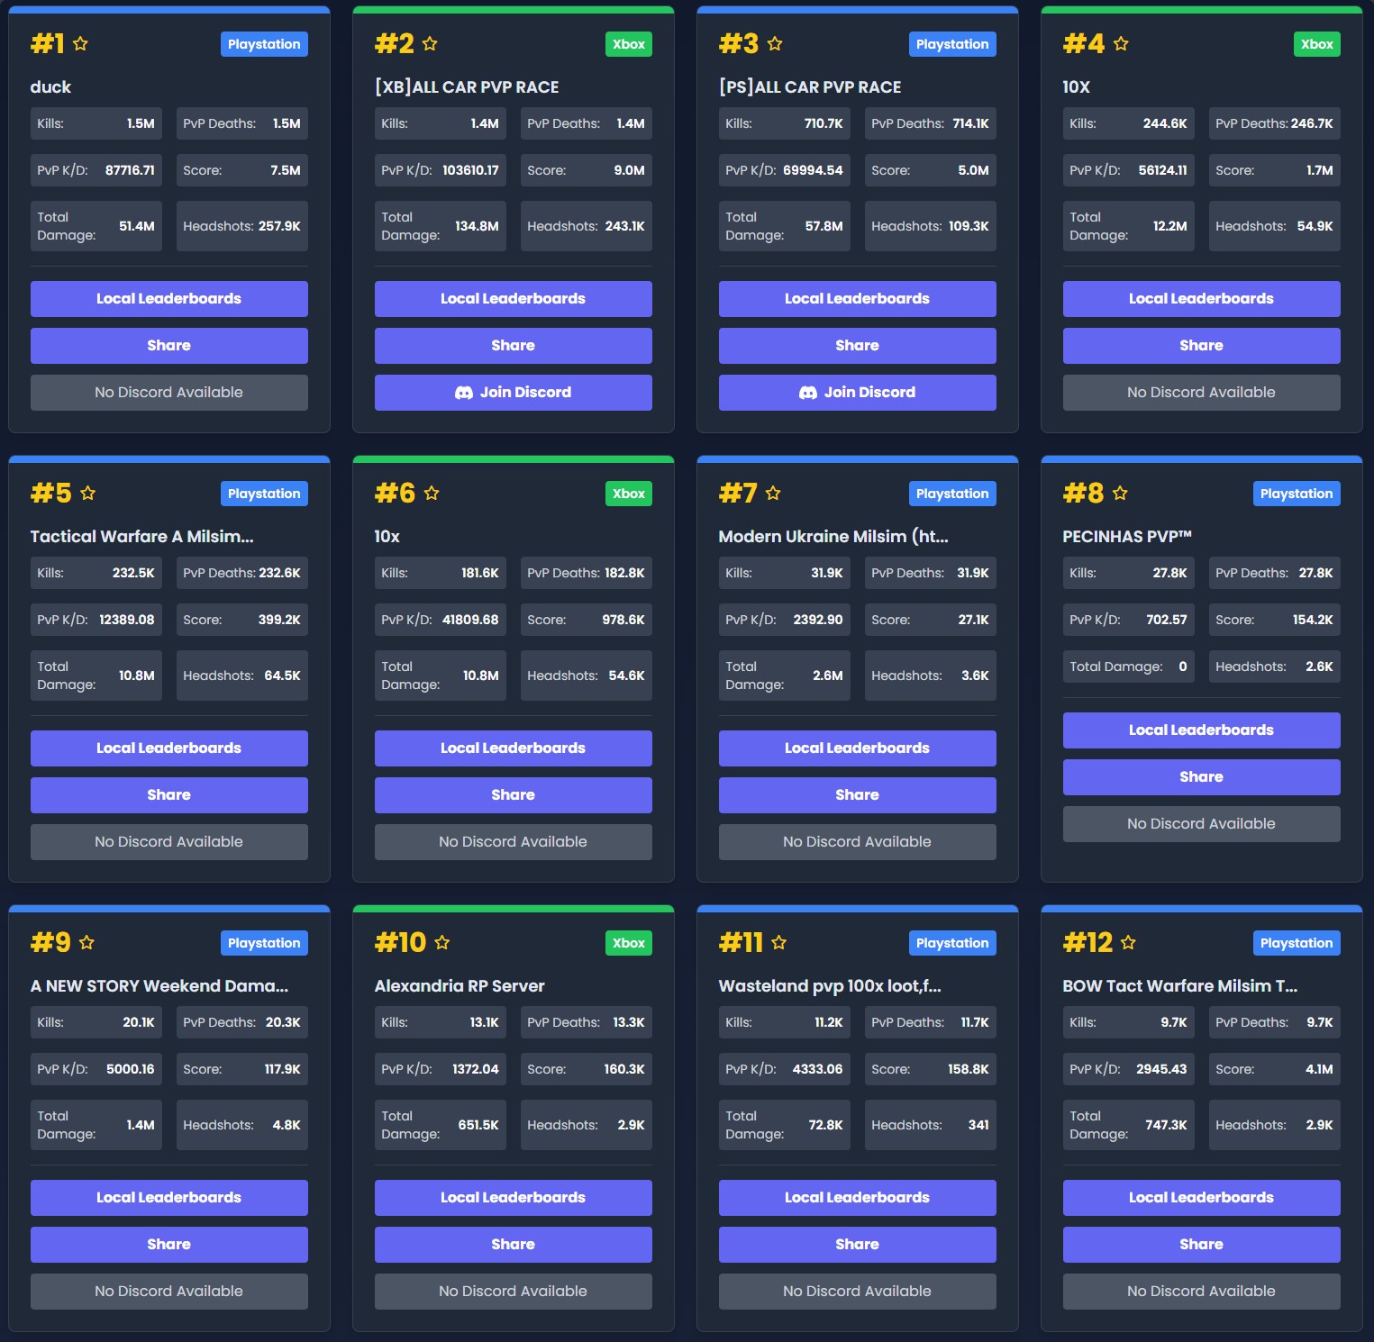The height and width of the screenshot is (1342, 1374).
Task: Open Local Leaderboards for Modern Ukraine Milsim
Action: (858, 748)
